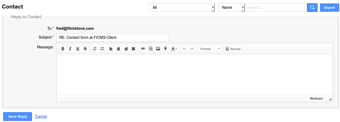The width and height of the screenshot is (340, 122).
Task: Insert a numbered list
Action: click(x=95, y=49)
